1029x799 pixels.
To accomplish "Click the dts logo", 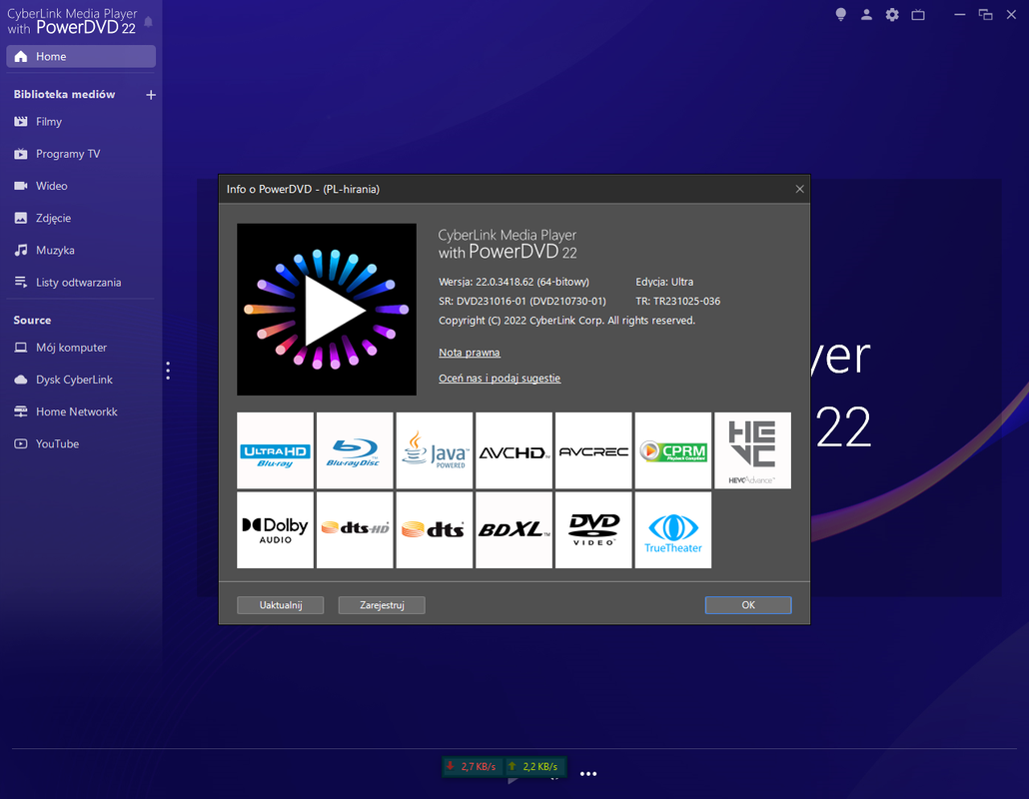I will (x=435, y=530).
